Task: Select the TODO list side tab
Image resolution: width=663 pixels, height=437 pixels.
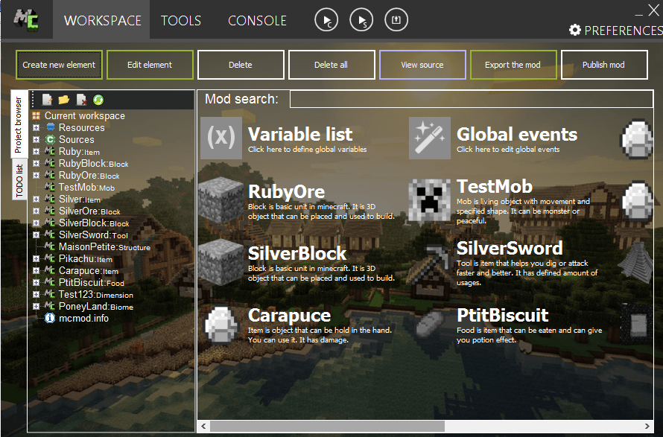Action: coord(19,180)
